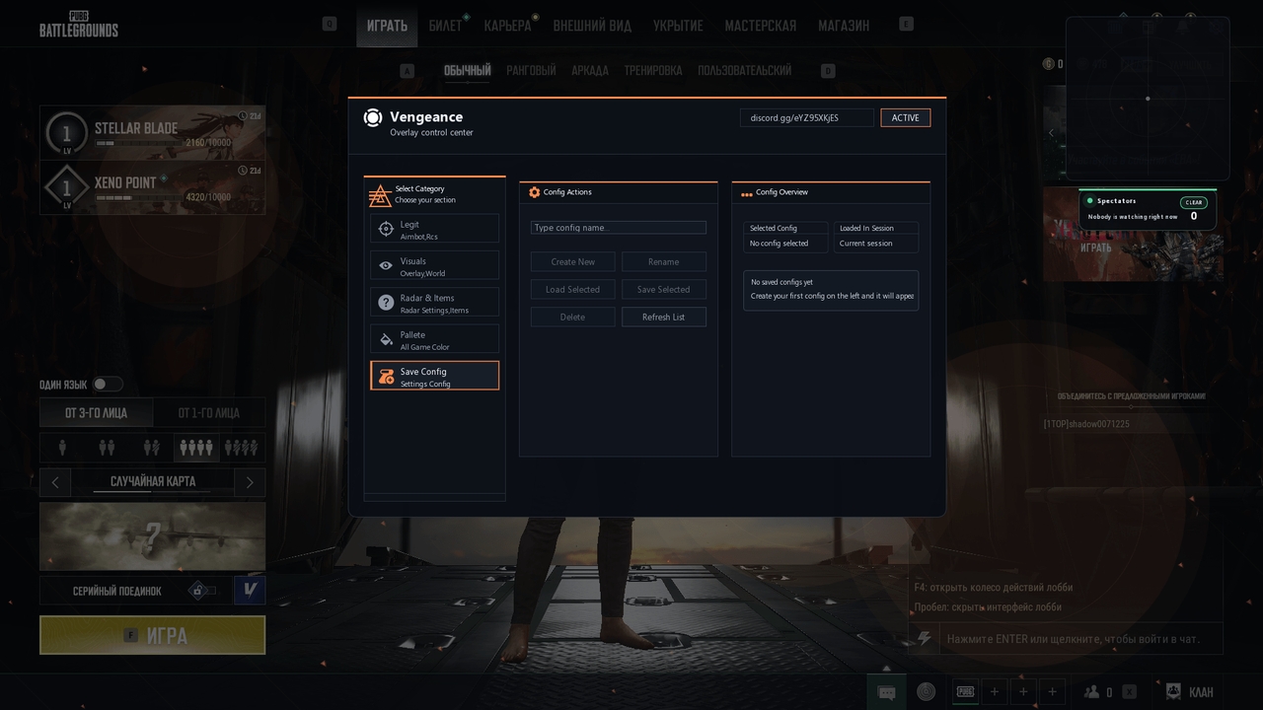Go to next map with right arrow
This screenshot has width=1263, height=710.
coord(250,482)
